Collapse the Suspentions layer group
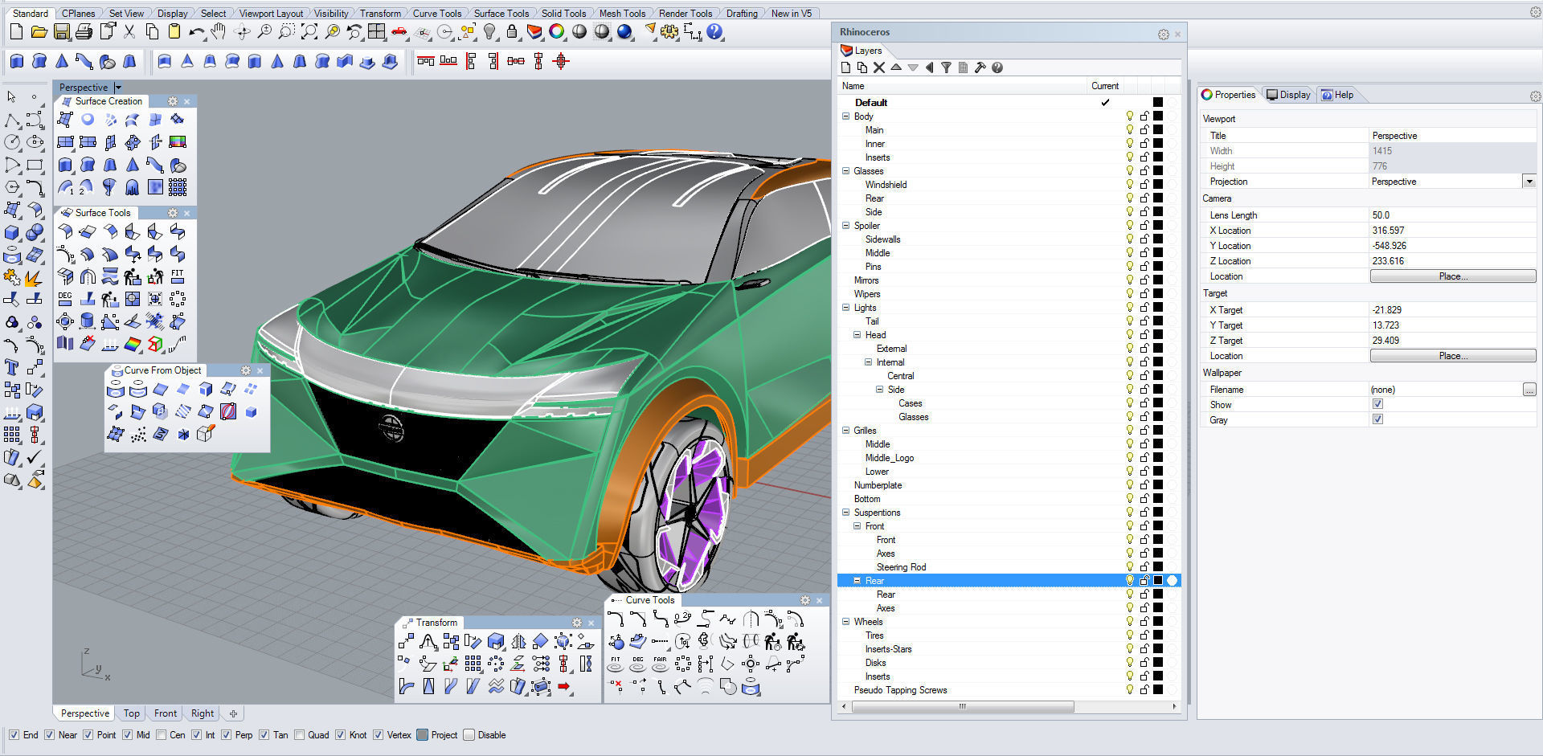Screen dimensions: 1543x756 [x=845, y=512]
